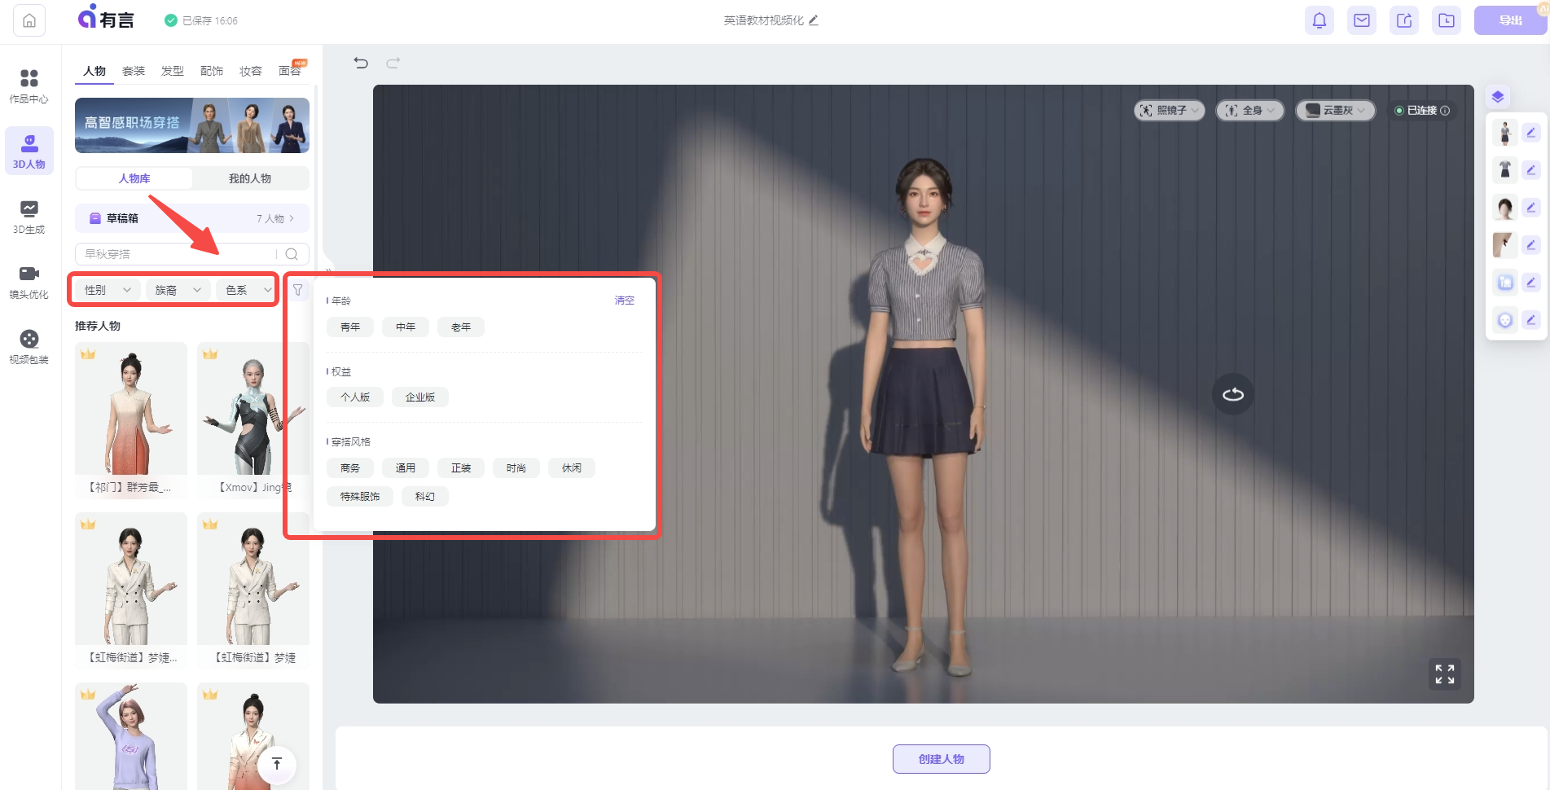Open 作品中心 in sidebar
Screen dimensions: 1550x790
29,86
